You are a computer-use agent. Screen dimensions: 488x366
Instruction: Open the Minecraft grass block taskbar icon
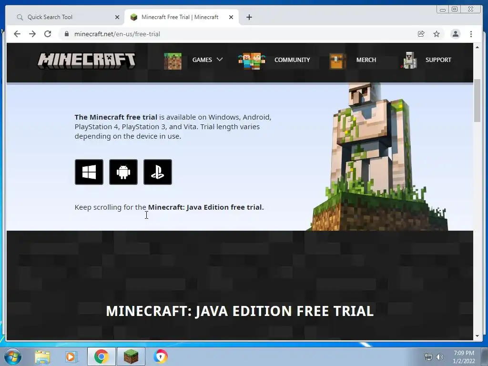[x=131, y=356]
